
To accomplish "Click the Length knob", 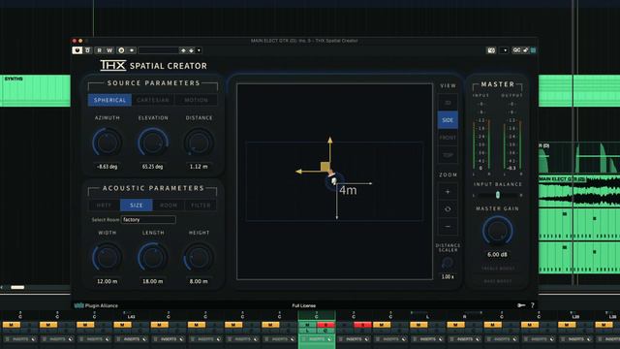I will coord(153,258).
